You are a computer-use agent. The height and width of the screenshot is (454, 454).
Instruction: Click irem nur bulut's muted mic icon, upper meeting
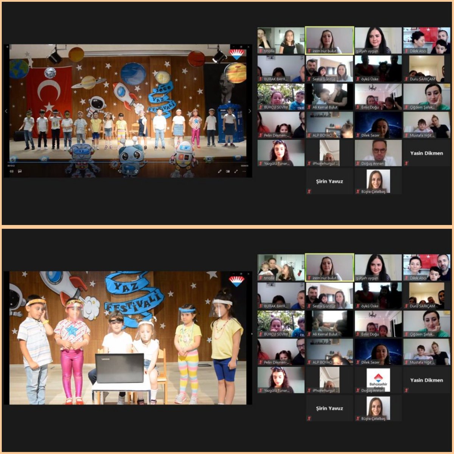(309, 51)
